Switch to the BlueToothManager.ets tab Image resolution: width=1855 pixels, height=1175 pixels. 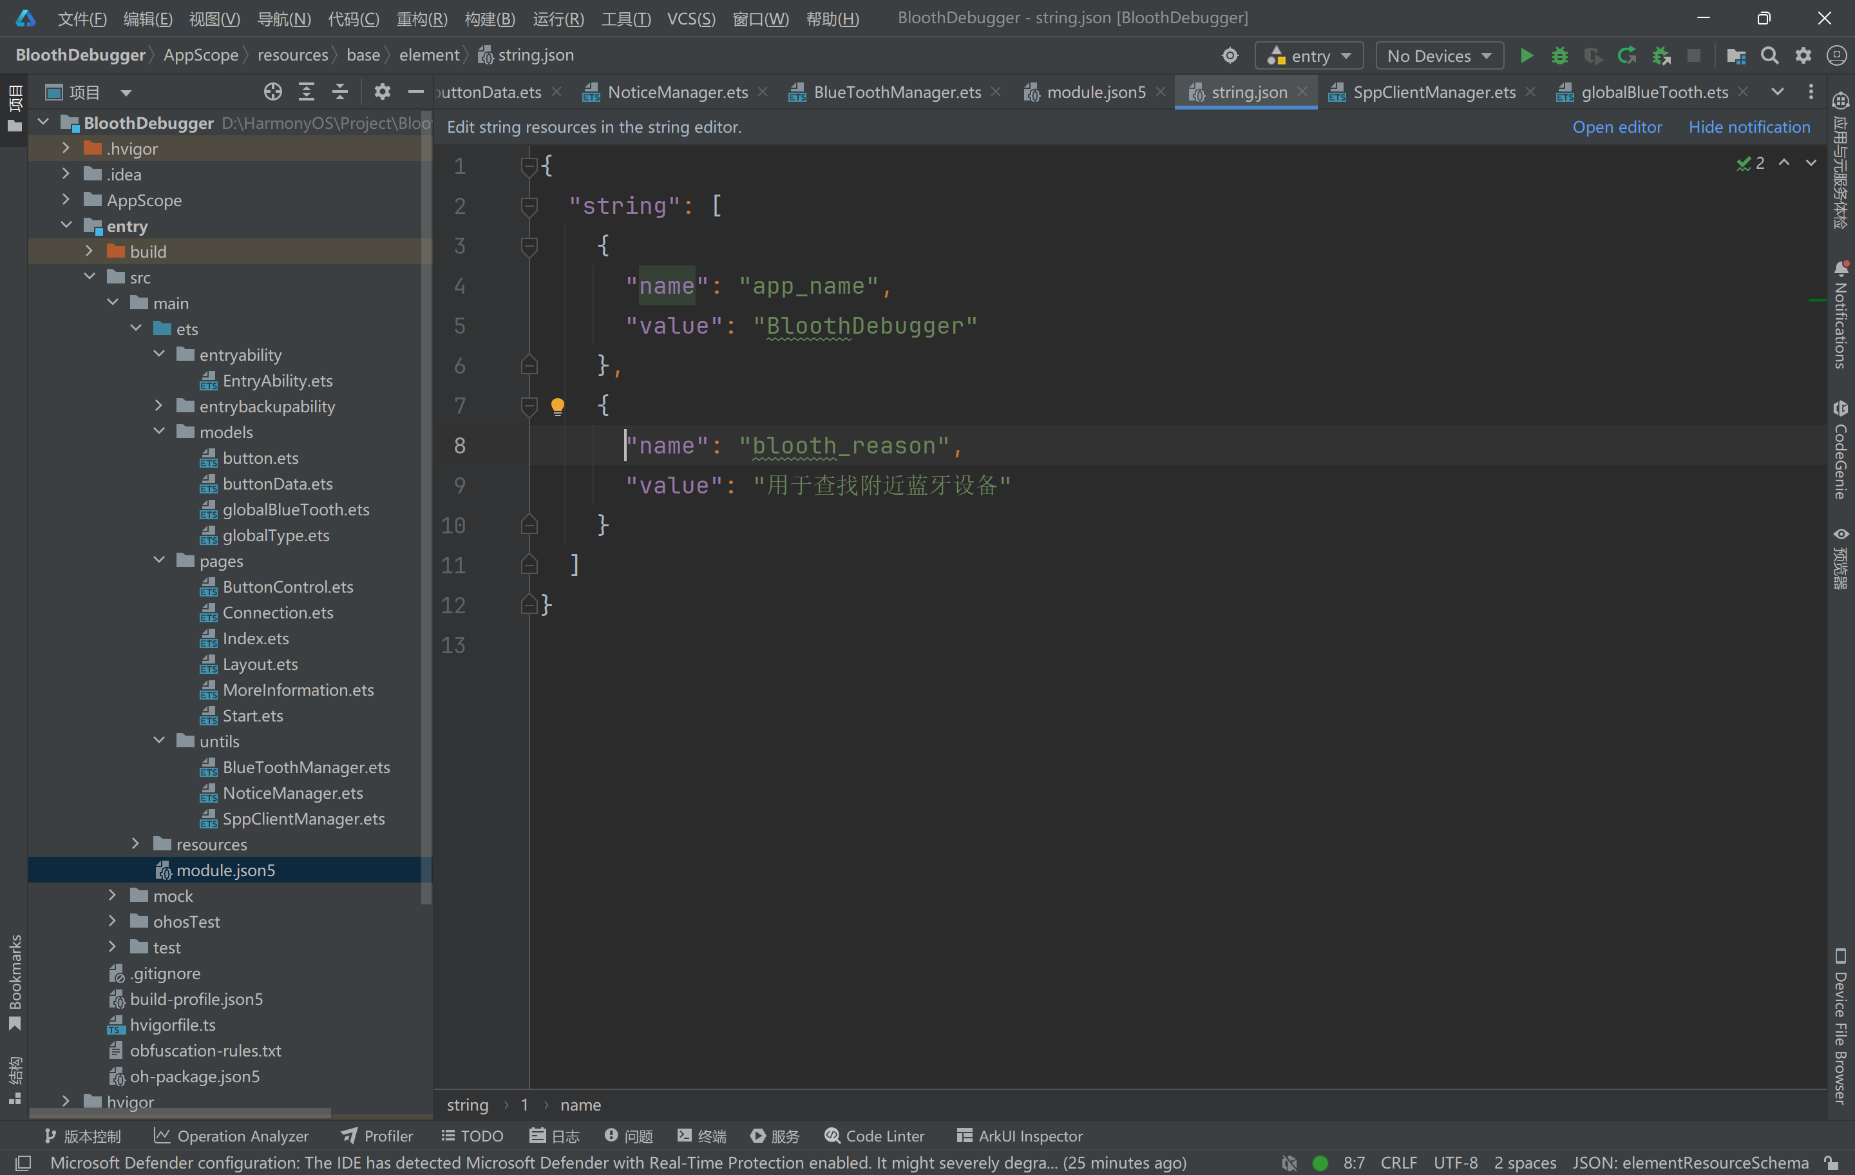pos(897,93)
